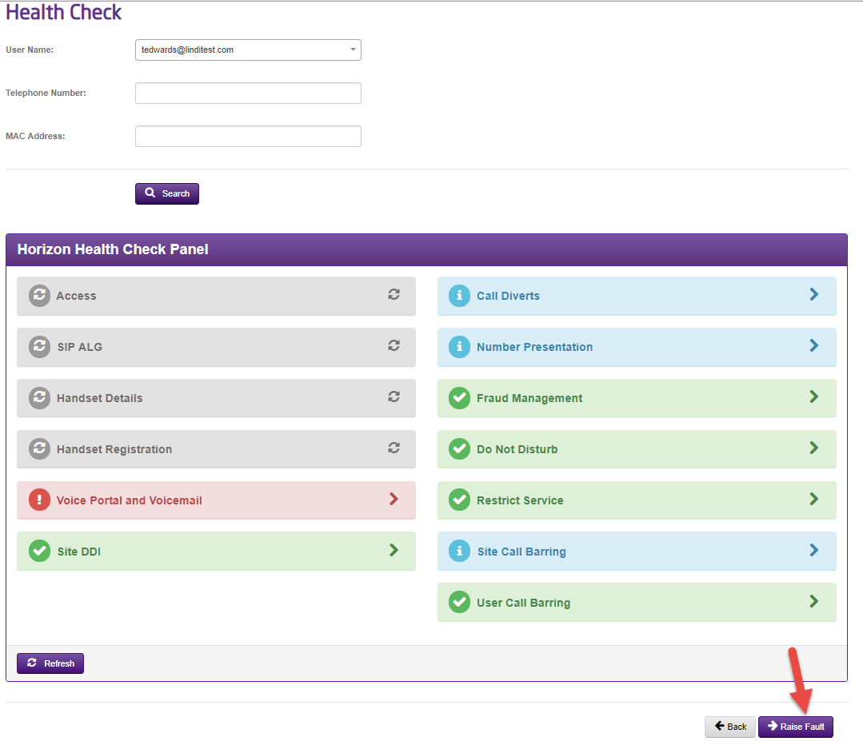This screenshot has height=741, width=863.
Task: Click the reload icon at right of Handset Details row
Action: point(394,396)
